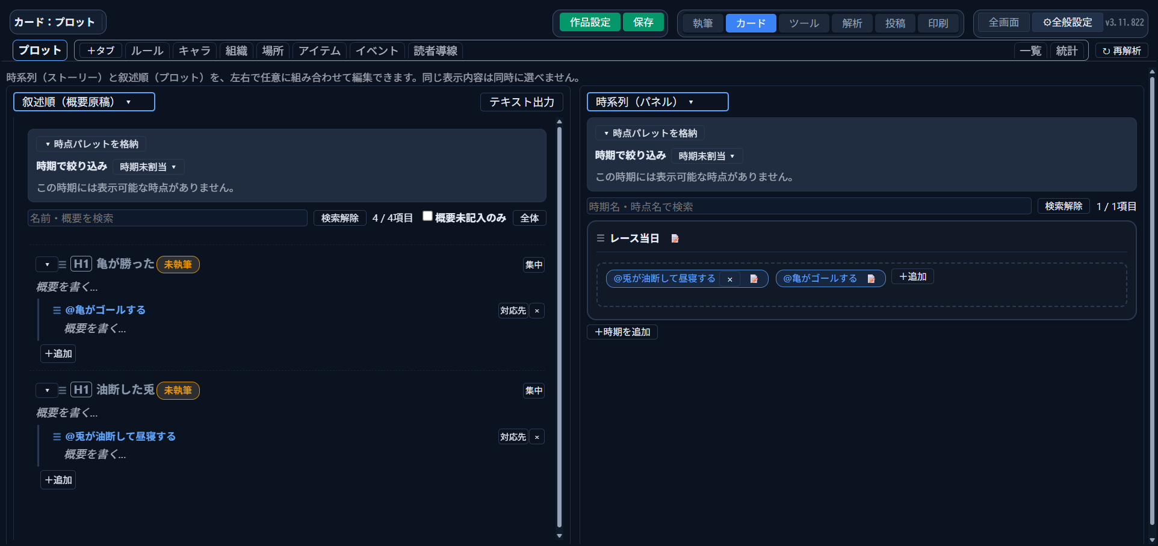Click the left pane vertical scrollbar
1158x546 pixels.
[x=559, y=327]
